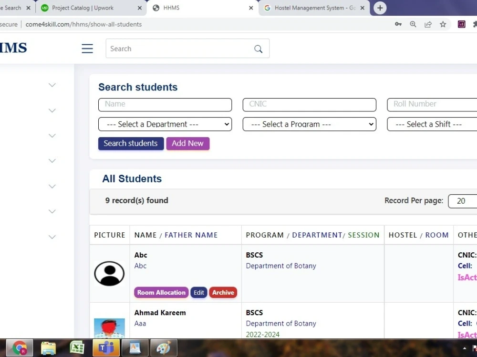The height and width of the screenshot is (357, 477).
Task: Open Excel from the taskbar
Action: point(77,348)
